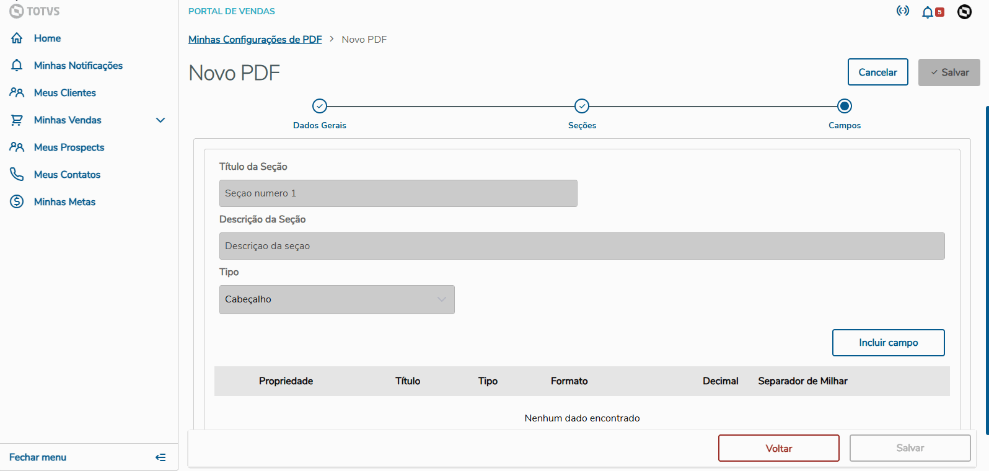Click the Meus Clientes people icon

click(17, 93)
